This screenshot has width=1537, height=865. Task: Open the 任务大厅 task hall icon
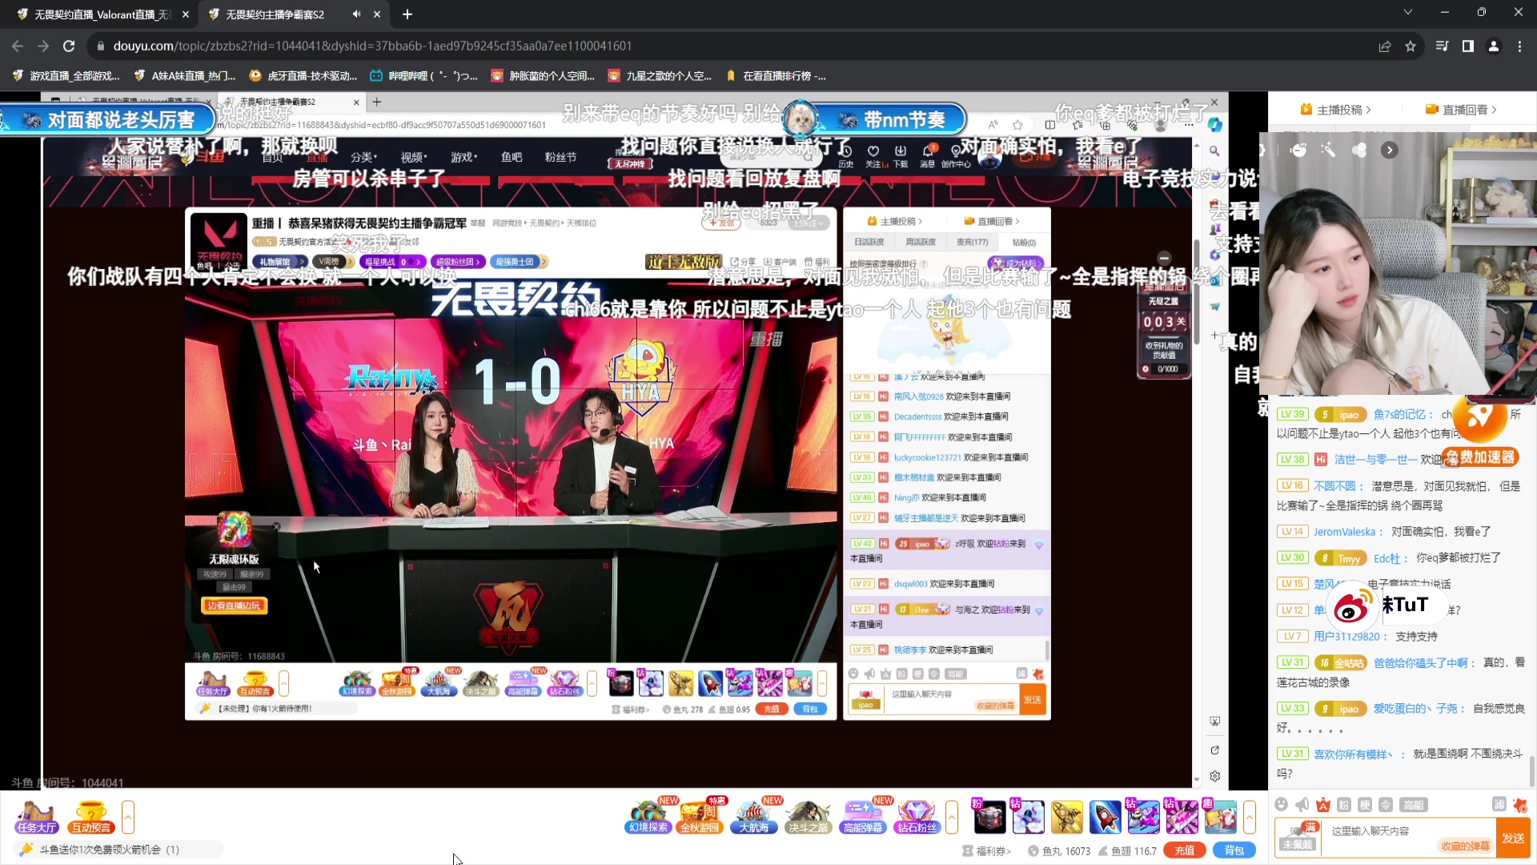(x=36, y=817)
